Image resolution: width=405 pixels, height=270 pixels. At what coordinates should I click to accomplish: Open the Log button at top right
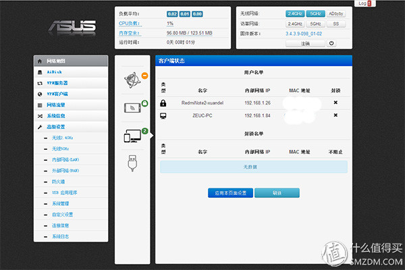pyautogui.click(x=364, y=3)
